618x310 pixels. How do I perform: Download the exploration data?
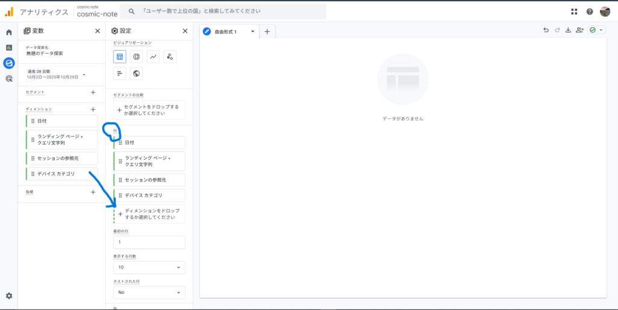(x=568, y=30)
